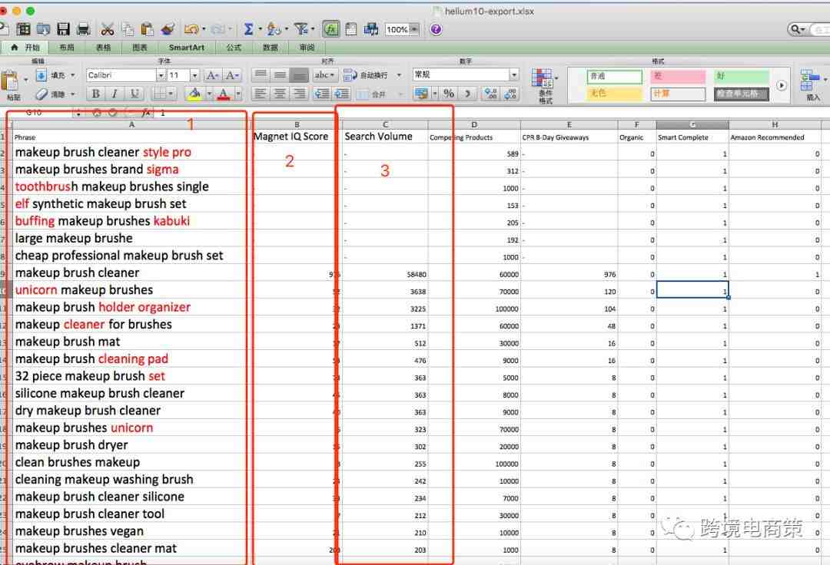Click the Copy icon in toolbar
Screen dimensions: 830x565
point(127,29)
